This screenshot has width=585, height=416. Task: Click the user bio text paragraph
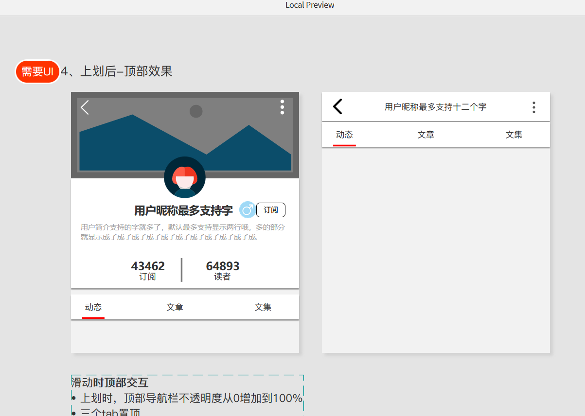coord(183,232)
